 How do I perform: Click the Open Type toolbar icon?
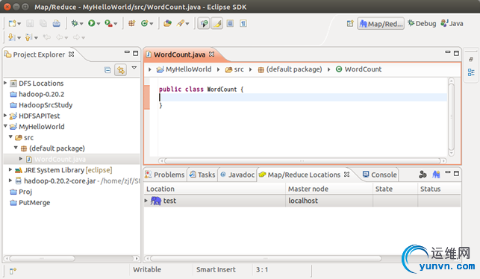[167, 23]
